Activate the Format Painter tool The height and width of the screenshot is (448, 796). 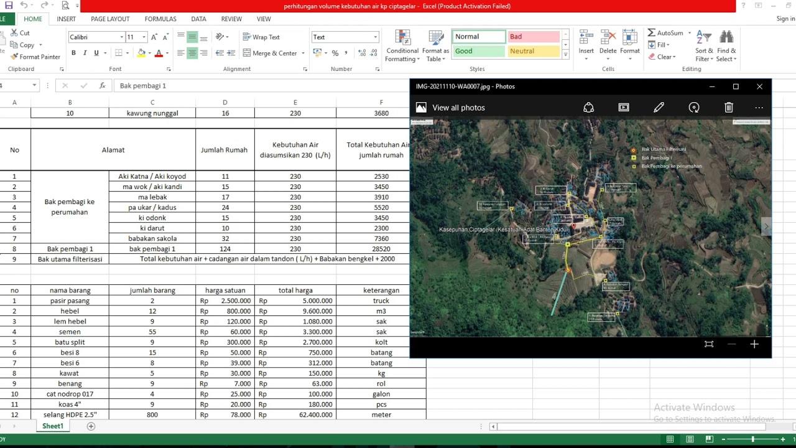35,57
